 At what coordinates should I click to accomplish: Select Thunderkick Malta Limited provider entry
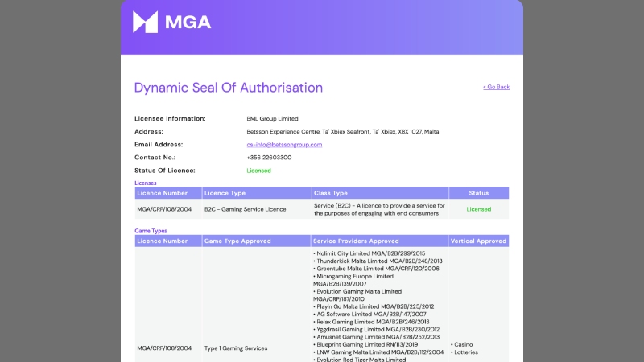[x=378, y=261]
